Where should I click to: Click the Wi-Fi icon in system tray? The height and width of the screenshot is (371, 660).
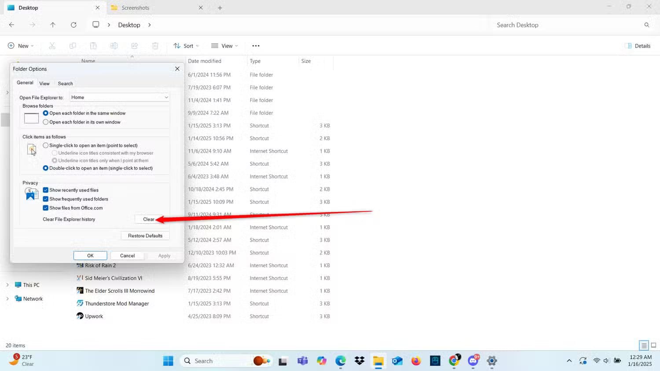597,361
